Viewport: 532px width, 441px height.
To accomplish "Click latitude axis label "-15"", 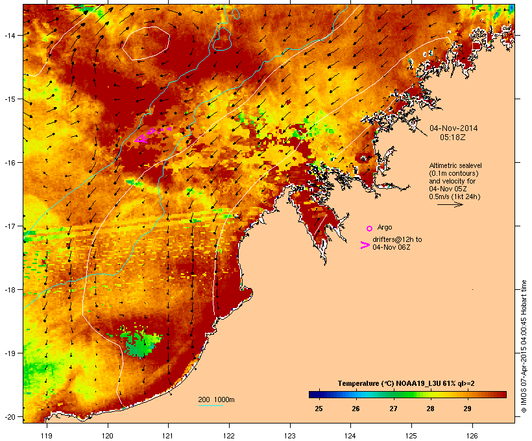I will 10,99.
